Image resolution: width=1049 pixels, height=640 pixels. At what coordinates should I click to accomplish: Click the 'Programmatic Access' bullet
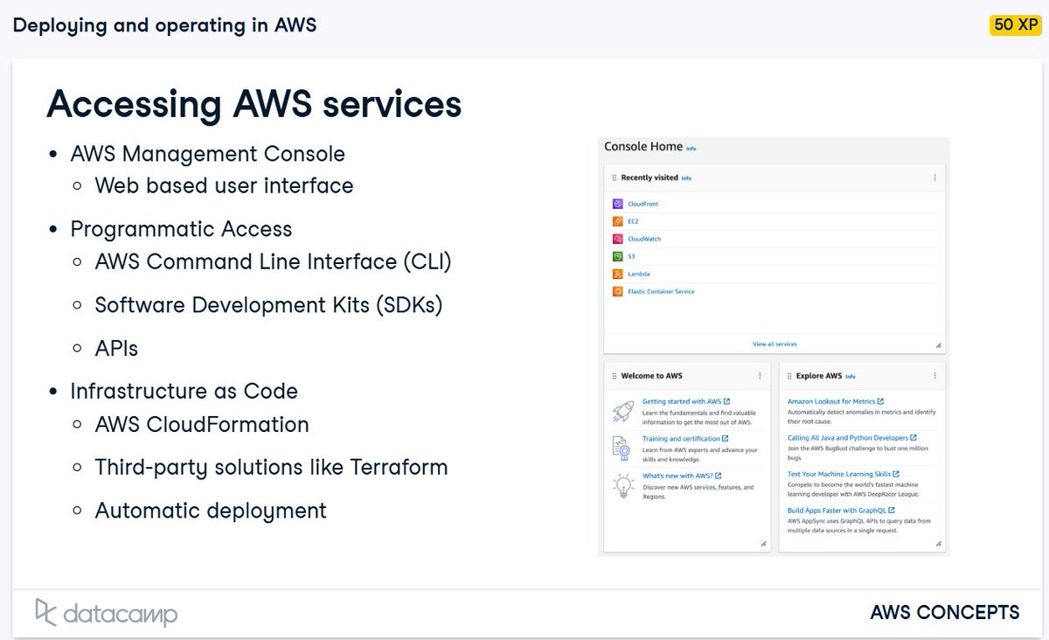pyautogui.click(x=181, y=229)
